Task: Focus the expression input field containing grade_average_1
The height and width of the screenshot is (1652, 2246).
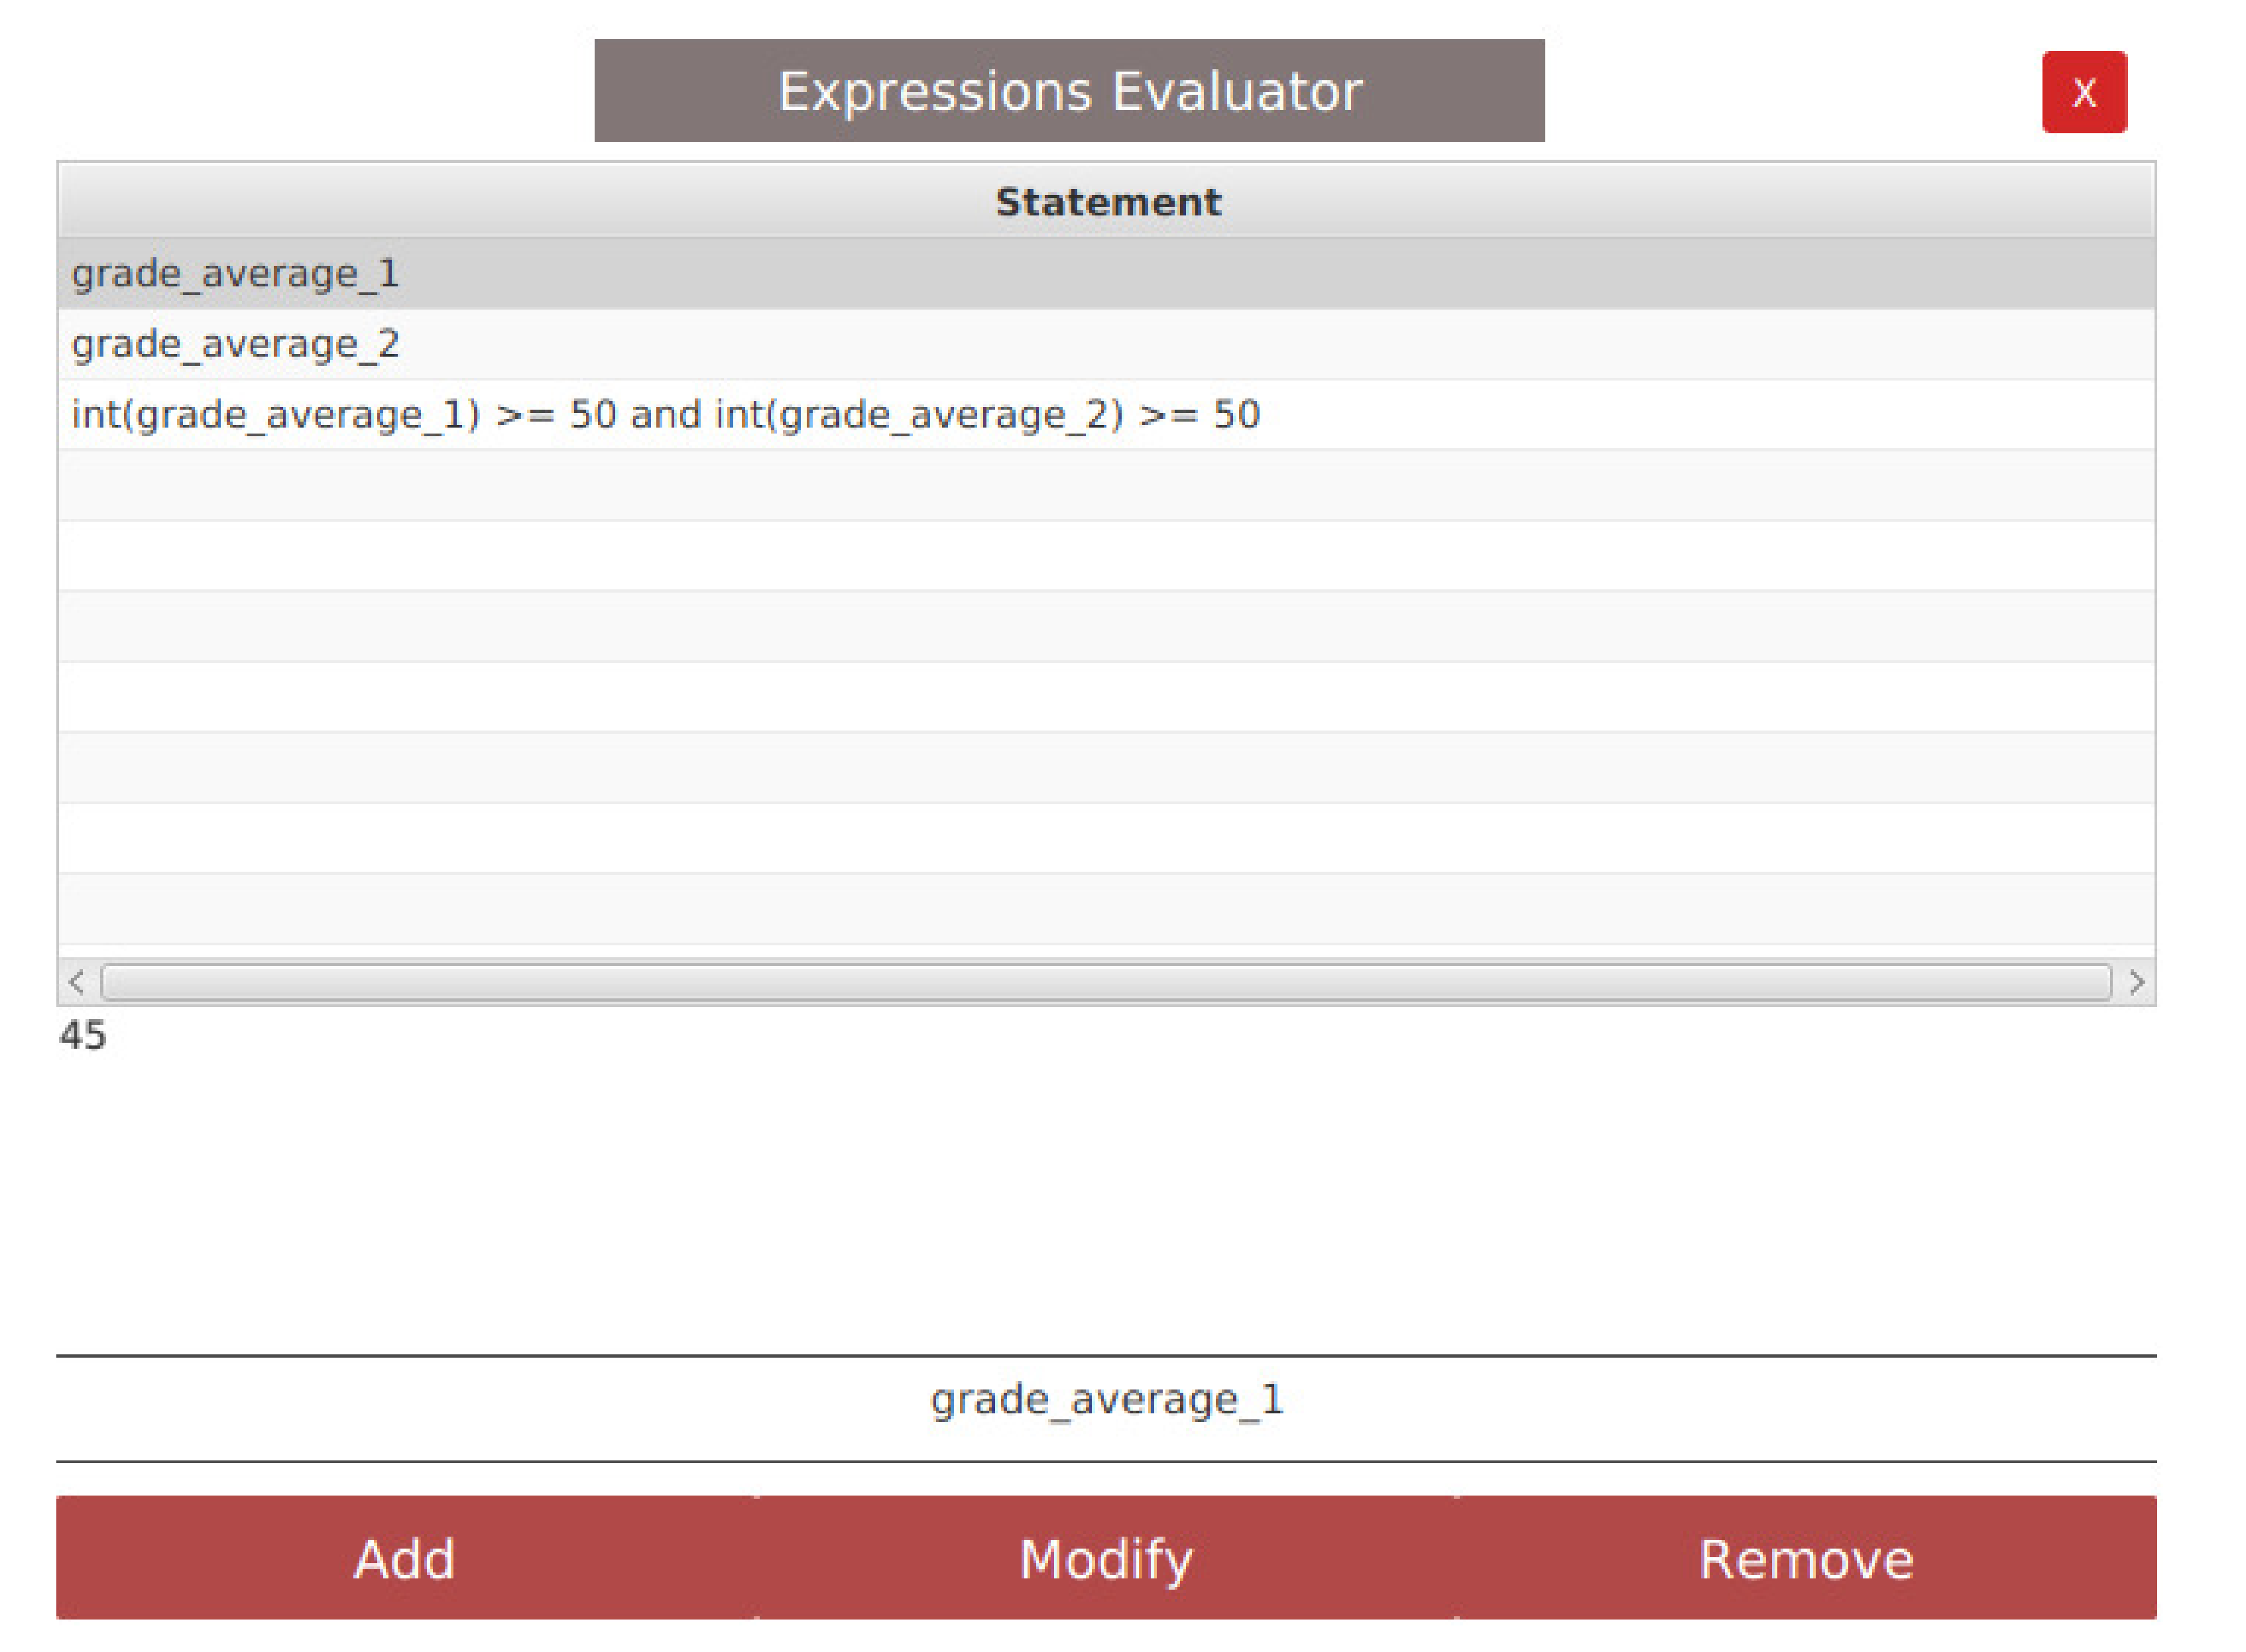Action: pos(1106,1400)
